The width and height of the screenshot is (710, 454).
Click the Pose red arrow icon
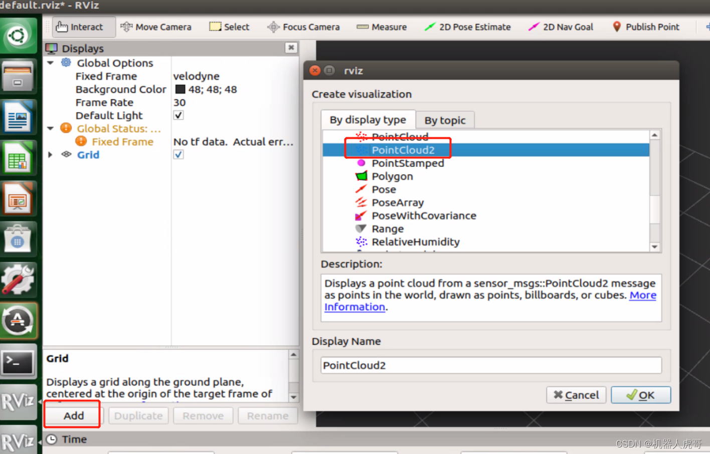click(361, 189)
